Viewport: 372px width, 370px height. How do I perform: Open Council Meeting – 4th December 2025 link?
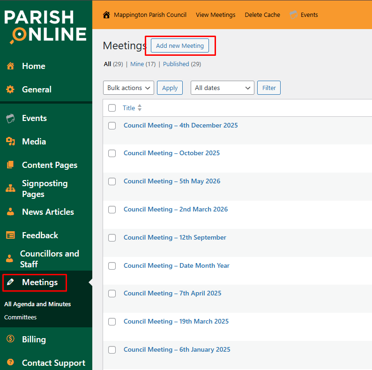pos(180,125)
